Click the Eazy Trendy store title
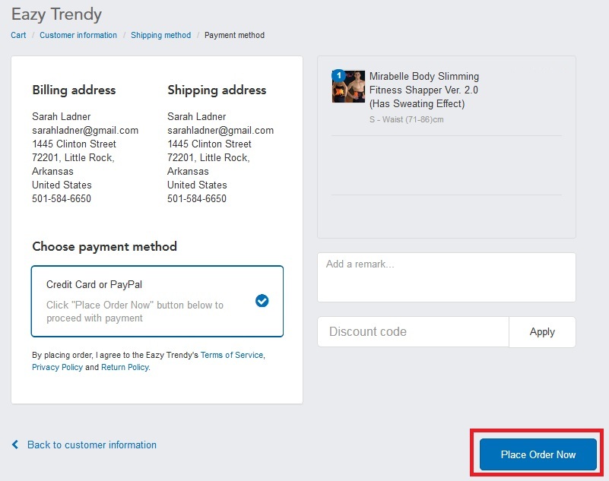 (x=57, y=14)
